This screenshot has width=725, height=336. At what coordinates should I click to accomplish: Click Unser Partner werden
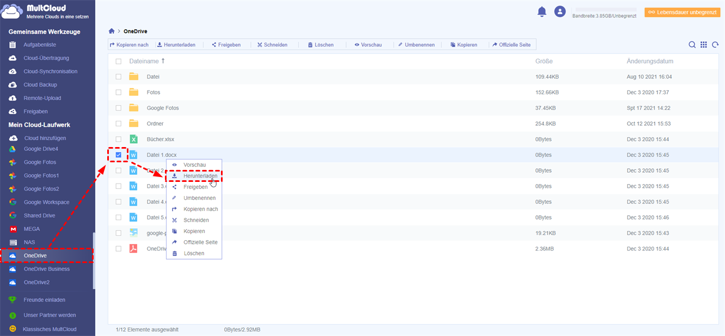pos(50,315)
